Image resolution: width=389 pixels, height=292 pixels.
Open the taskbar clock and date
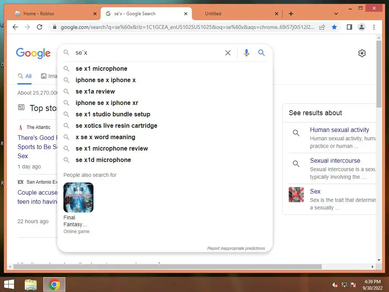tap(372, 285)
